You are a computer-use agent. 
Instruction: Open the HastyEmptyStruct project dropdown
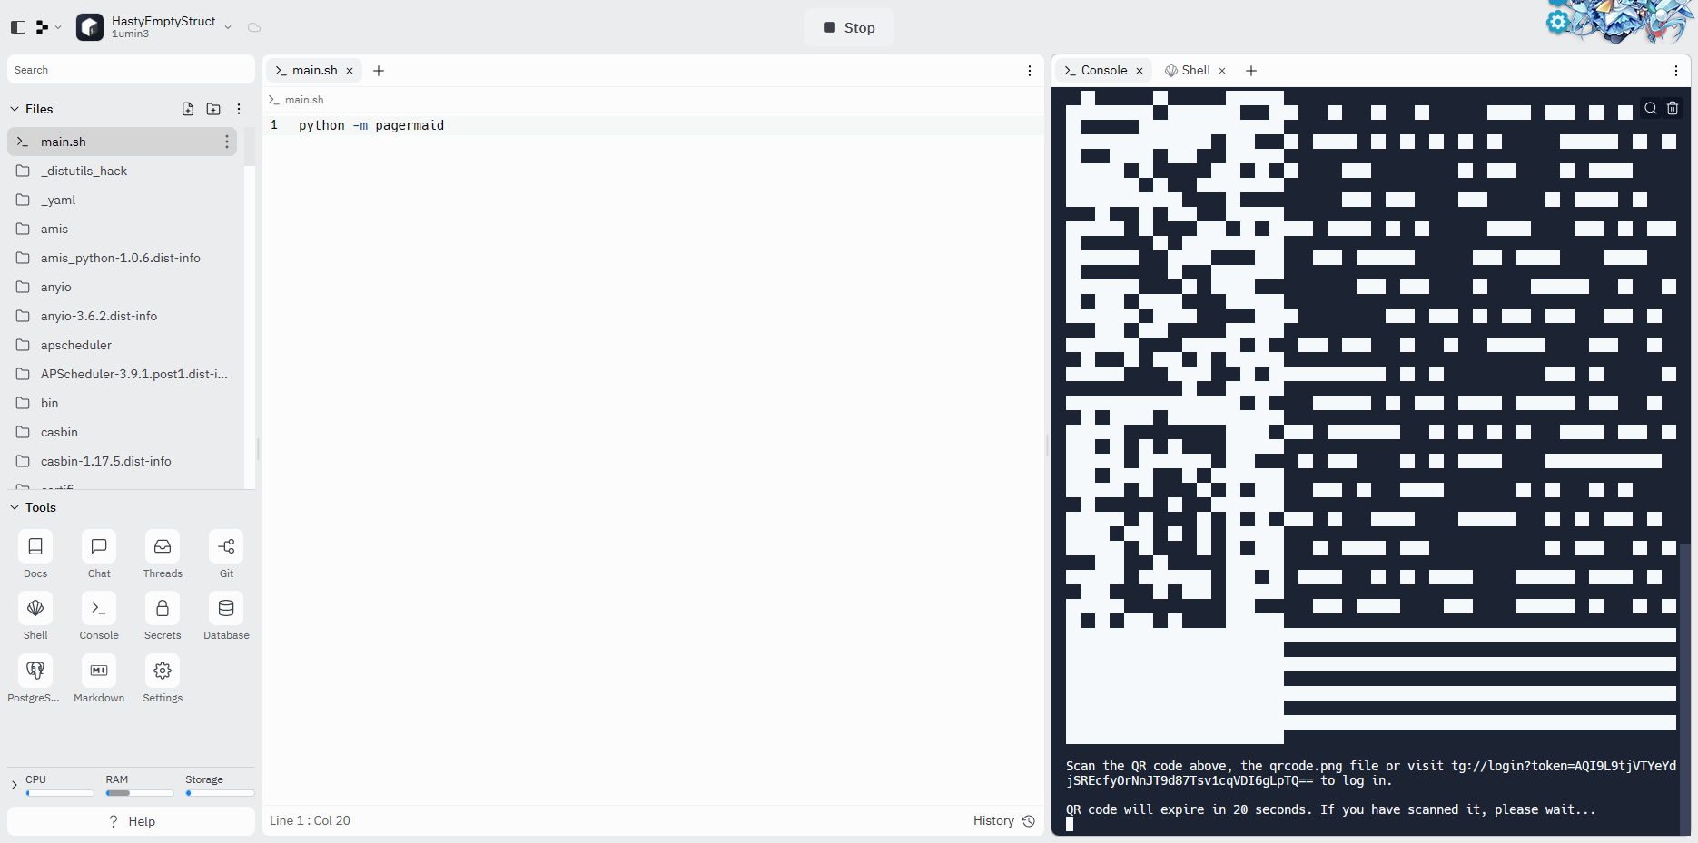(x=228, y=27)
